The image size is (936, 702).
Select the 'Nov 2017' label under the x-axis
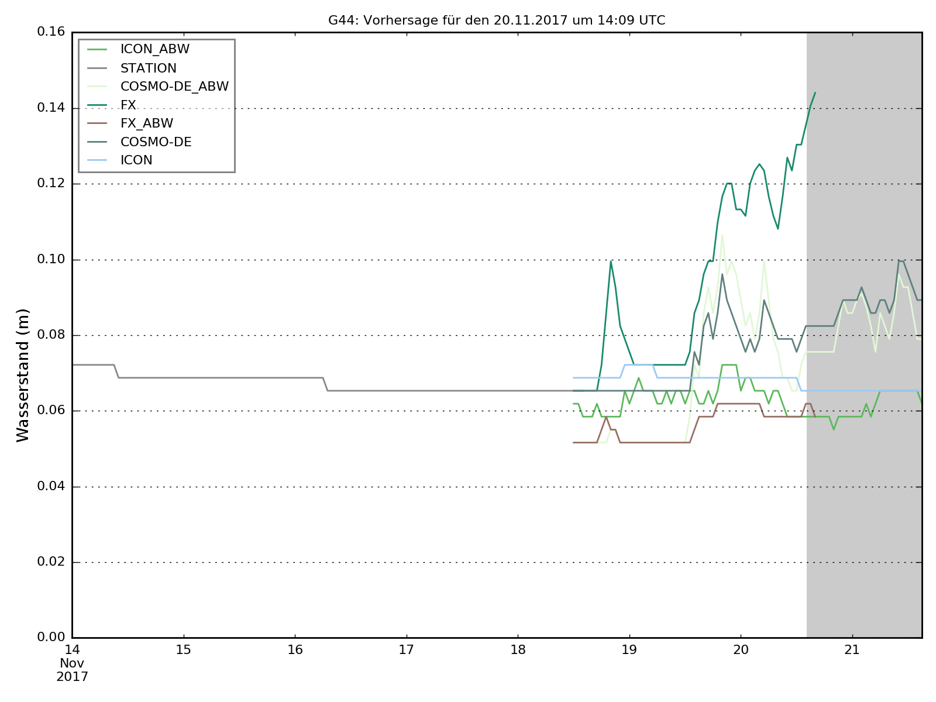click(x=73, y=670)
